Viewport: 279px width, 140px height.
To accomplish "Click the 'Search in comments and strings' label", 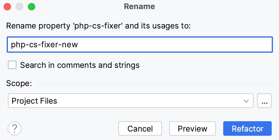I will (80, 65).
